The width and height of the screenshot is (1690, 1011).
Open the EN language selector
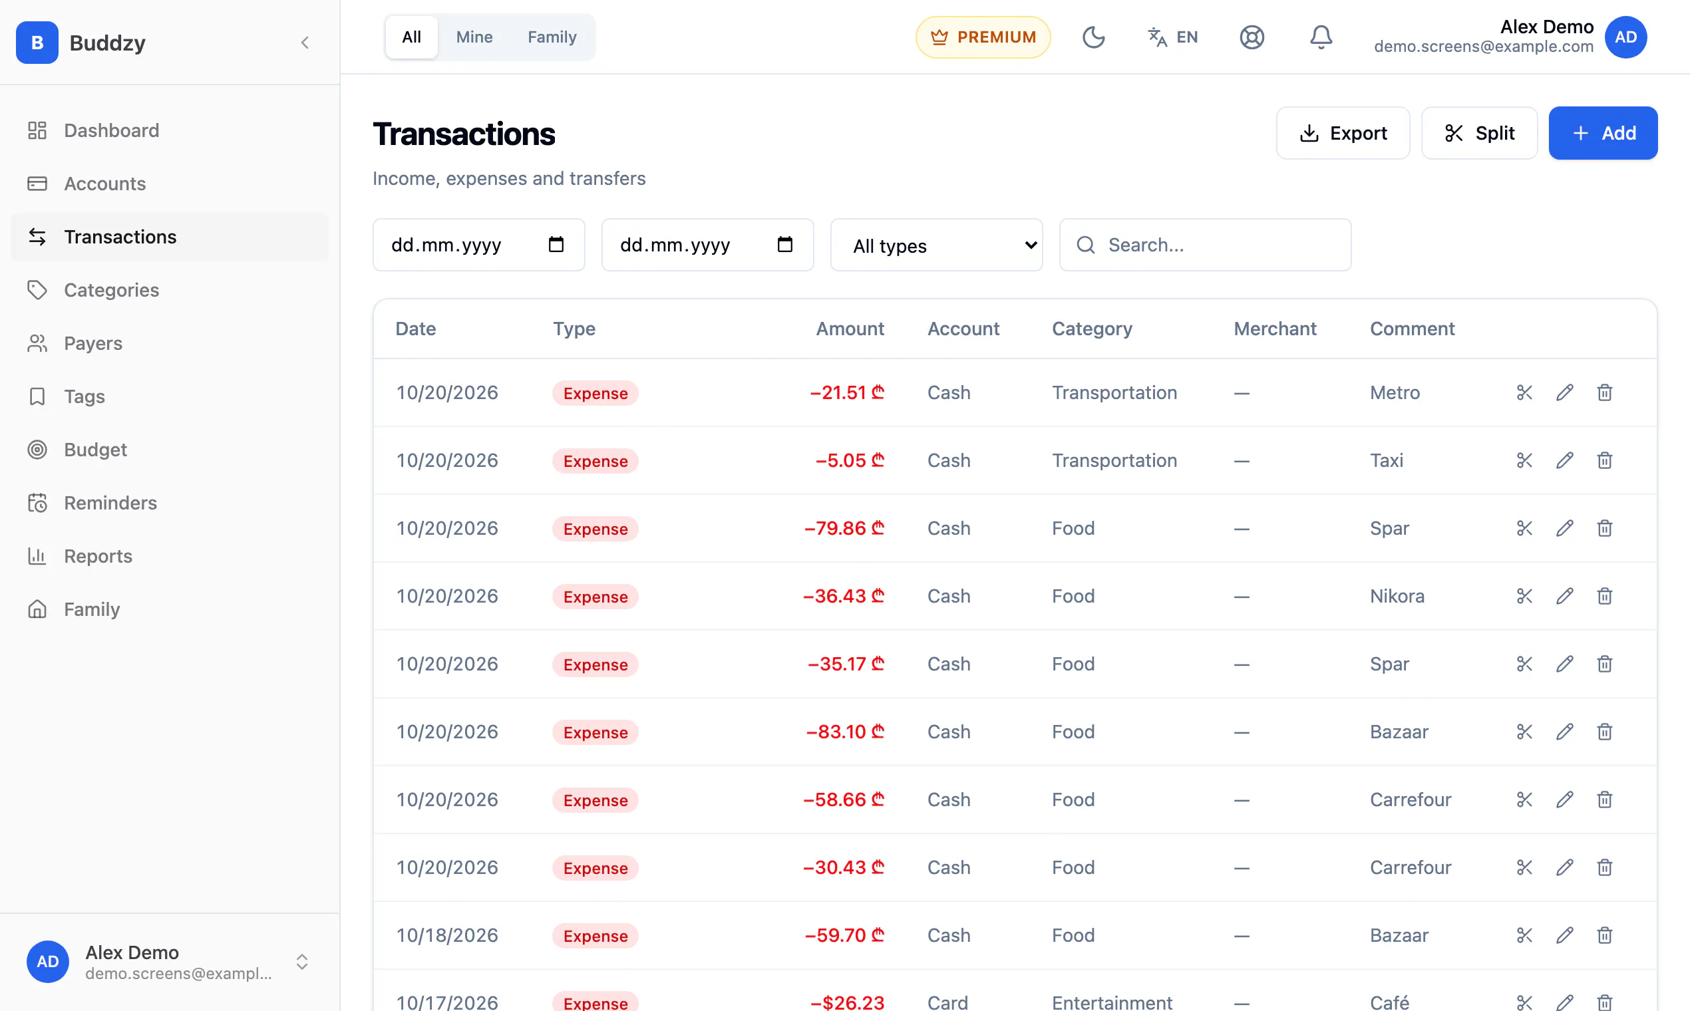point(1172,37)
